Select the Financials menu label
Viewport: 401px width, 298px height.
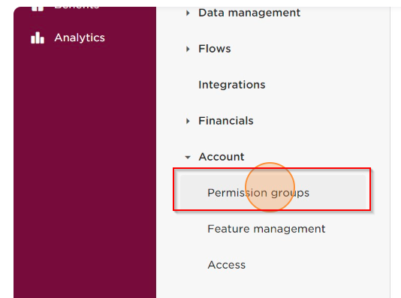[226, 121]
